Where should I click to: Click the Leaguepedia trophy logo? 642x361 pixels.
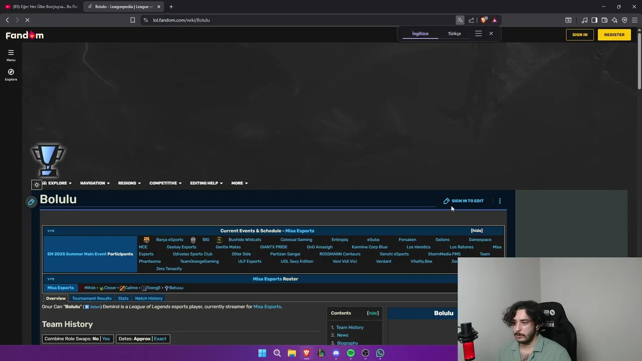click(48, 160)
